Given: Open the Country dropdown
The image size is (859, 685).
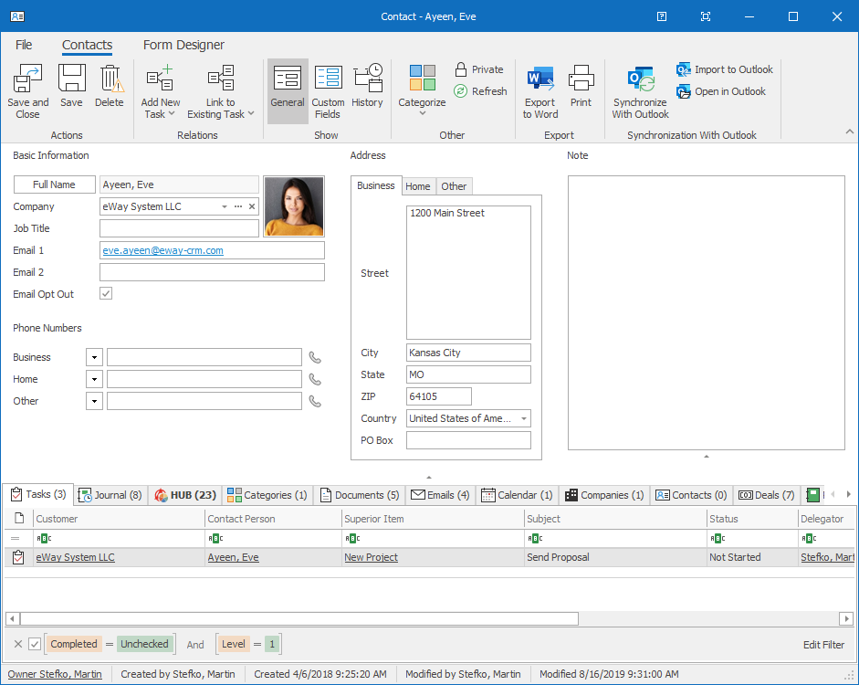Looking at the screenshot, I should (521, 417).
